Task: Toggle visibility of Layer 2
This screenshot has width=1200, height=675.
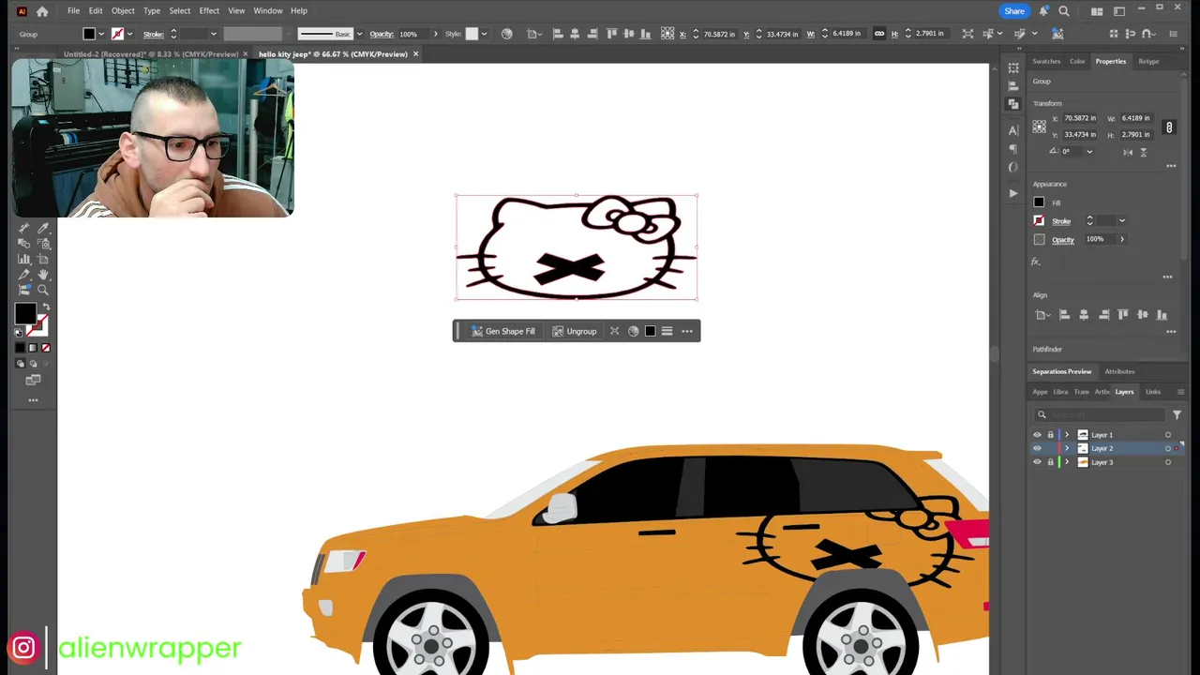Action: tap(1037, 448)
